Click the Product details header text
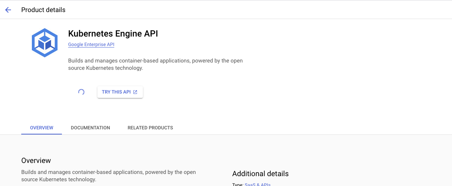The width and height of the screenshot is (452, 186). pos(43,10)
